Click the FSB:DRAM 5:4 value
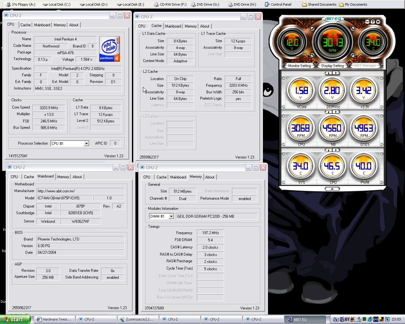Screen dimensions: 405x324 pyautogui.click(x=210, y=240)
